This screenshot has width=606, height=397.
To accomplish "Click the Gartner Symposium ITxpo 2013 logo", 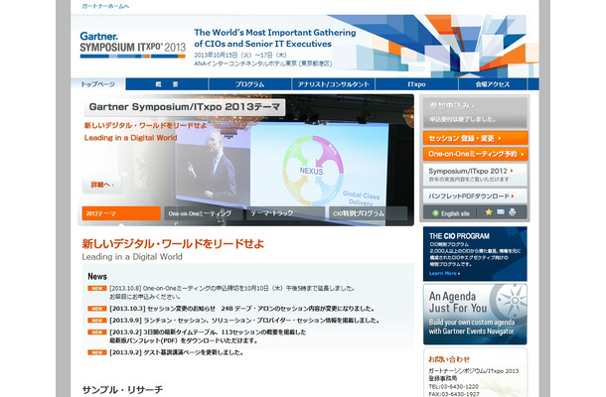I will pyautogui.click(x=132, y=45).
